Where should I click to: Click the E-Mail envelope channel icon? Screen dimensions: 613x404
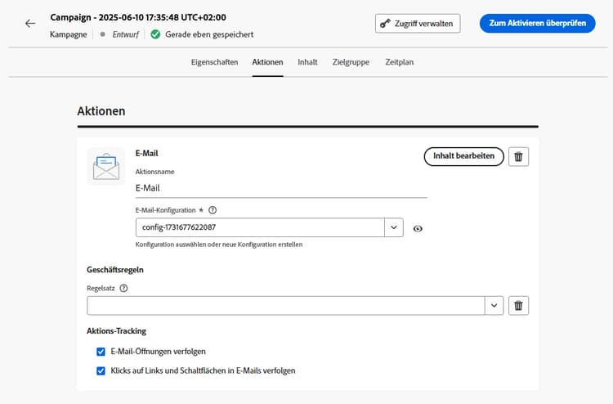point(105,166)
